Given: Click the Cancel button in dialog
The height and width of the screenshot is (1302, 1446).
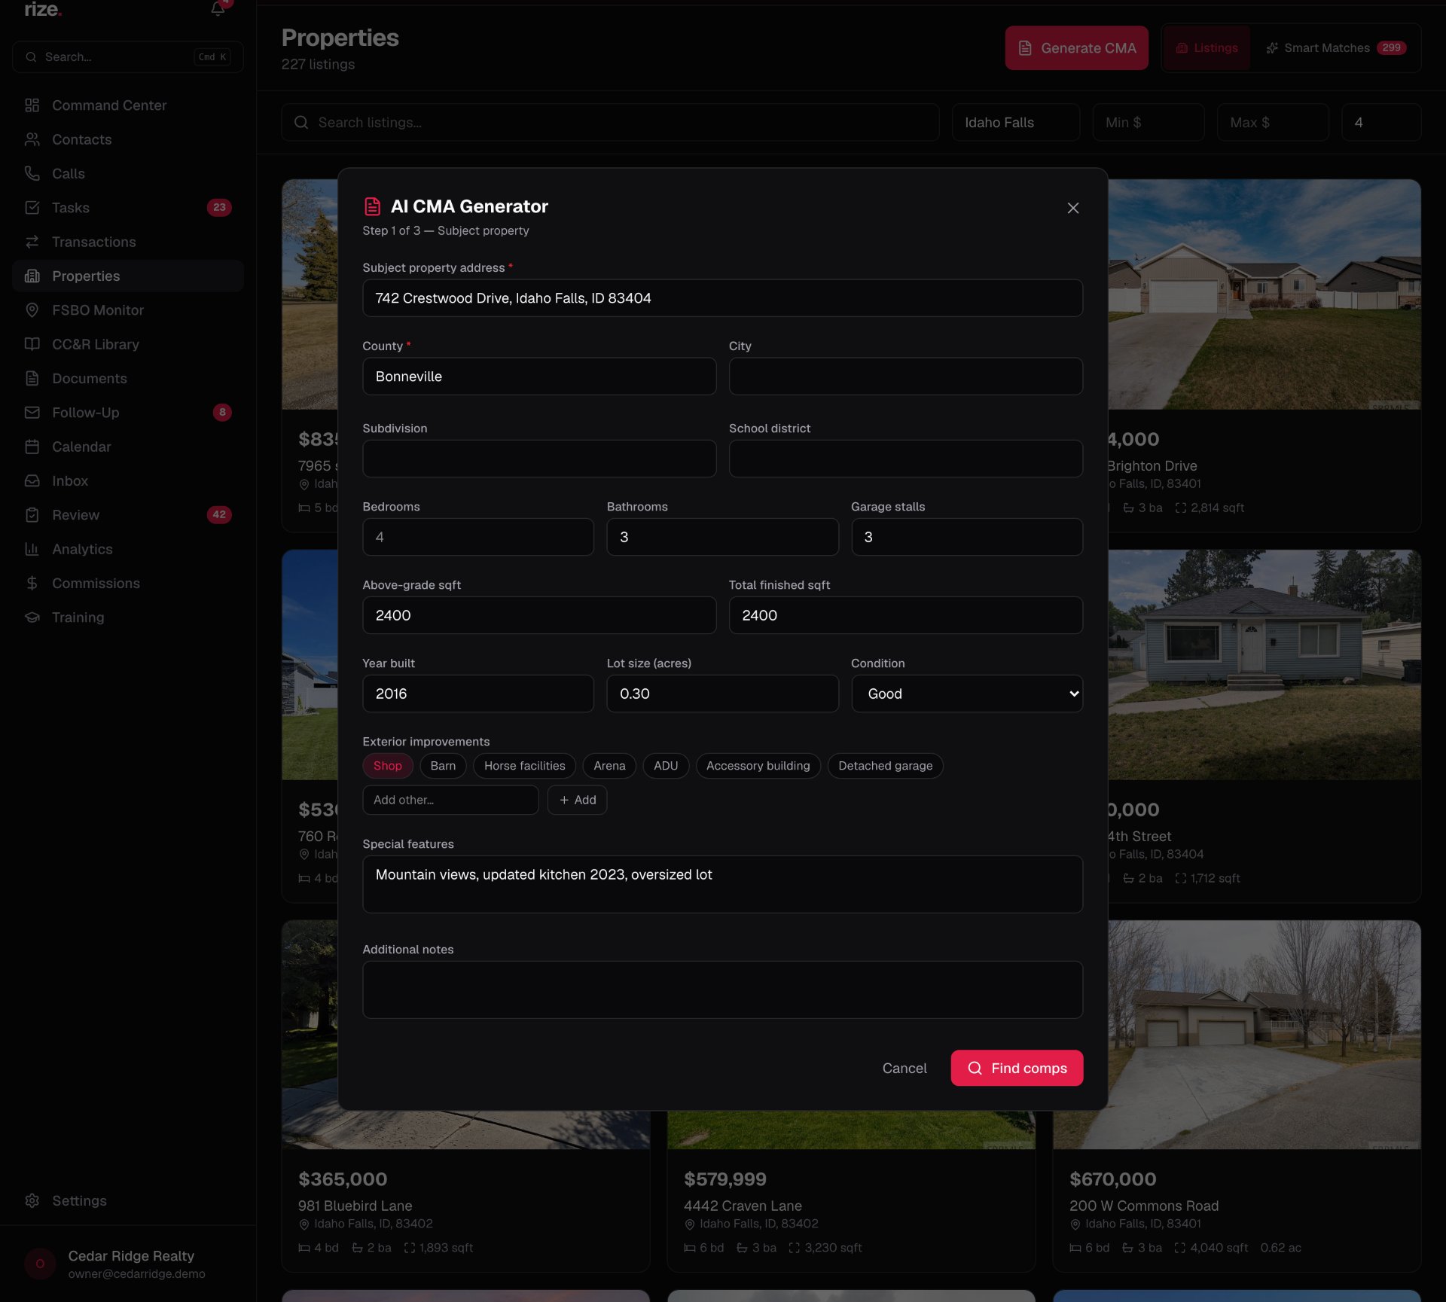Looking at the screenshot, I should click(905, 1068).
